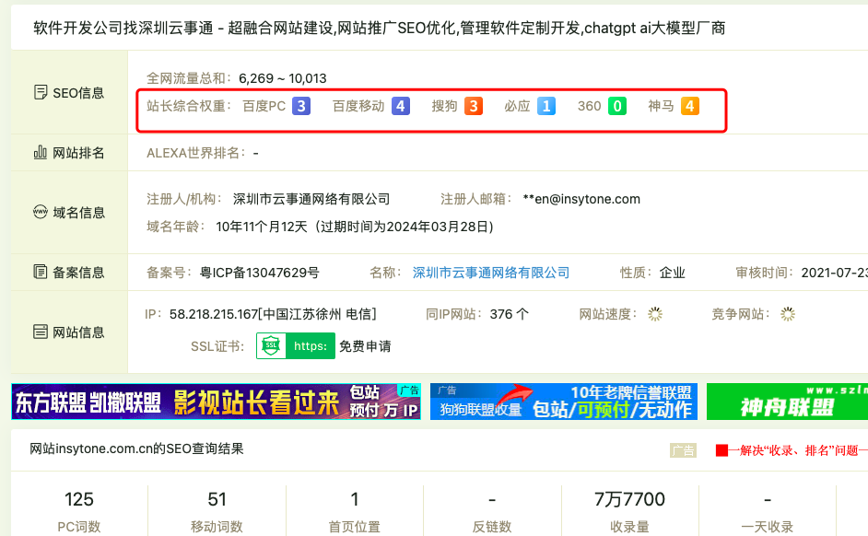The height and width of the screenshot is (536, 868).
Task: Click the Bing weight badge 1
Action: pyautogui.click(x=546, y=106)
